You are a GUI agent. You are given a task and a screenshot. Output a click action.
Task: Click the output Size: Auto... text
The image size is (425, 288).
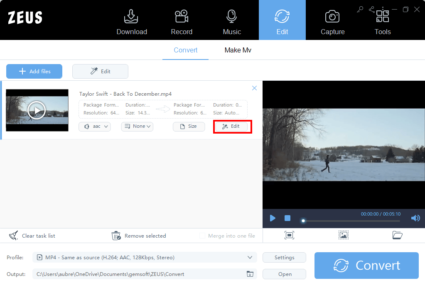click(226, 113)
